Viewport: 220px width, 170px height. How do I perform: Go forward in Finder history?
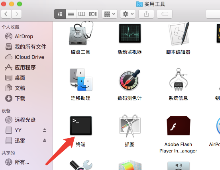17,14
